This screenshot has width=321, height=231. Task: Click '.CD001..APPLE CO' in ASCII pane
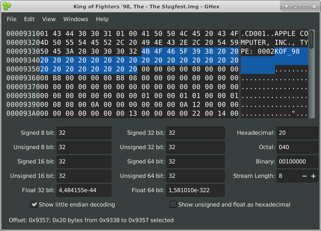click(x=274, y=33)
